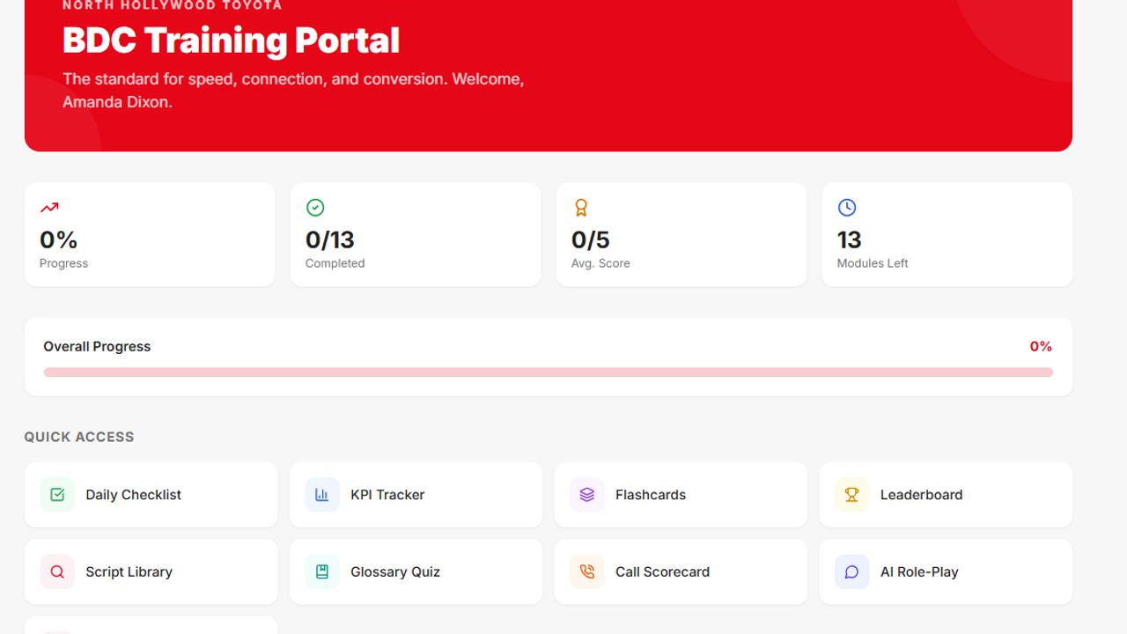1127x634 pixels.
Task: Click the Flashcards layers icon
Action: (587, 495)
